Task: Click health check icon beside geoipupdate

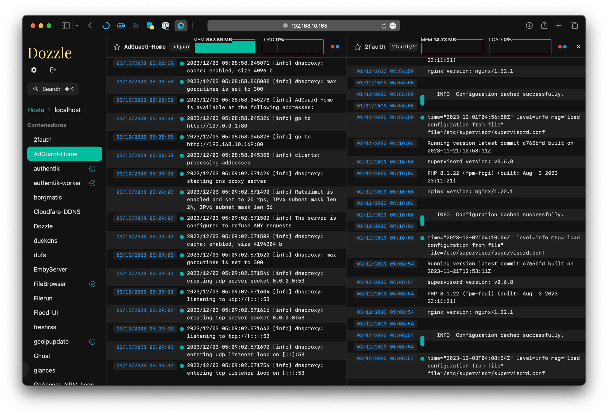Action: click(x=92, y=342)
